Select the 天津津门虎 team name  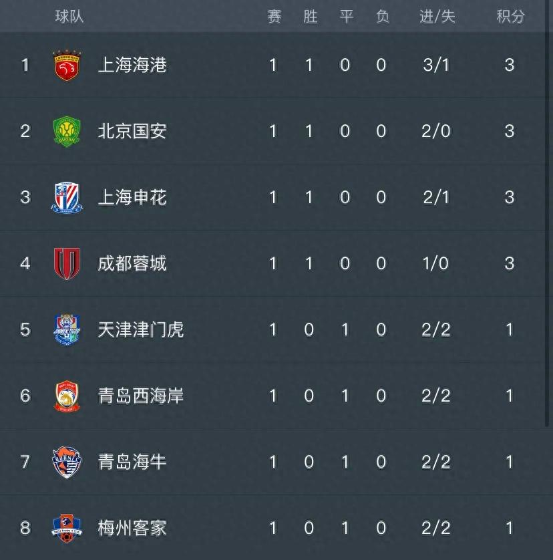141,329
